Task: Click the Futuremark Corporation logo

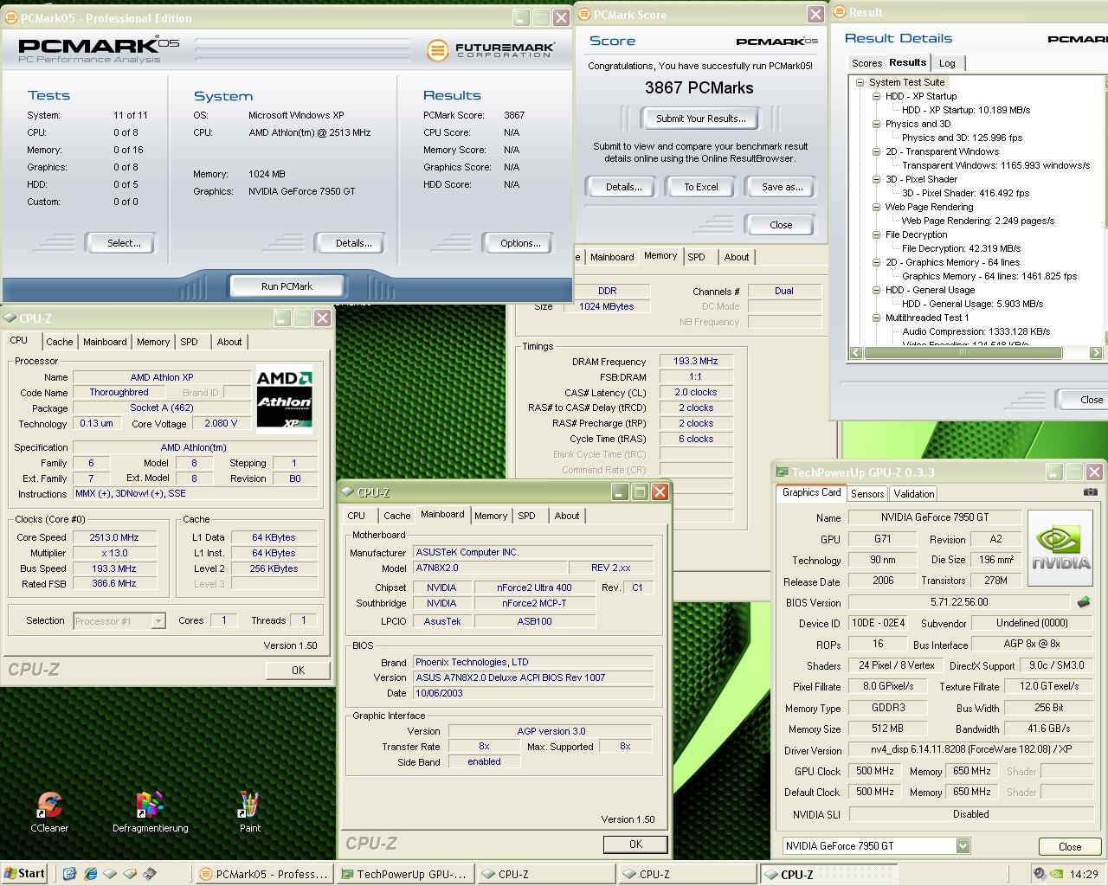Action: point(489,50)
